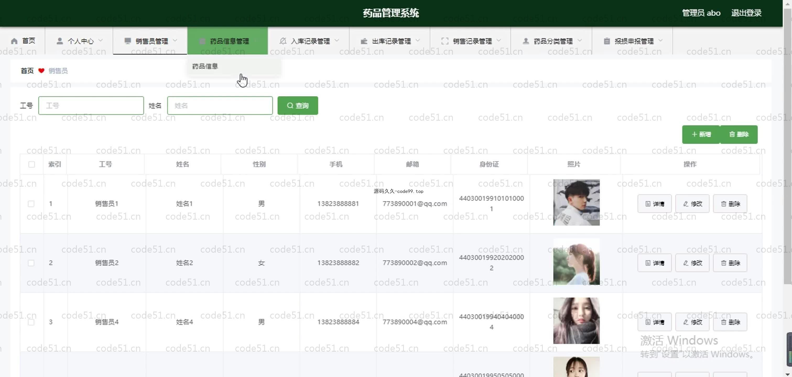Open the 入库记录管理 menu label
This screenshot has height=377, width=792.
(x=310, y=41)
